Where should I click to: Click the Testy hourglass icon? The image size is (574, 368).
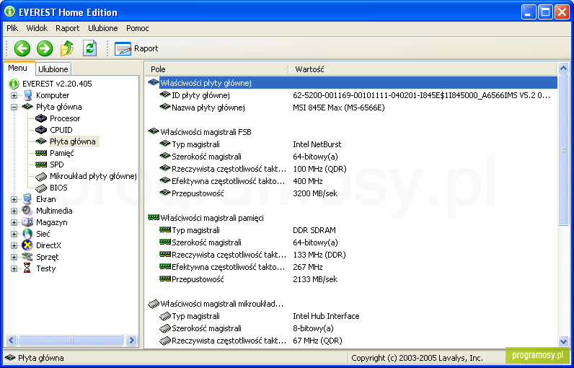pos(27,268)
